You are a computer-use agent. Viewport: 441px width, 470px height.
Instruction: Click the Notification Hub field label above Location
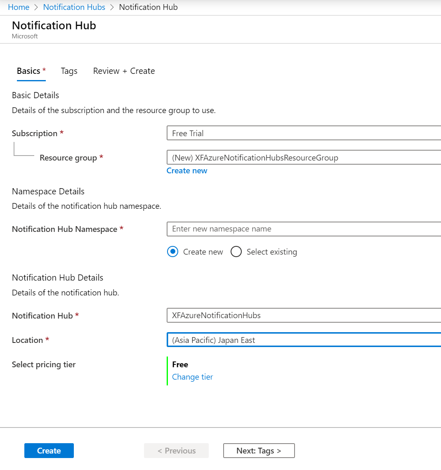click(x=42, y=316)
